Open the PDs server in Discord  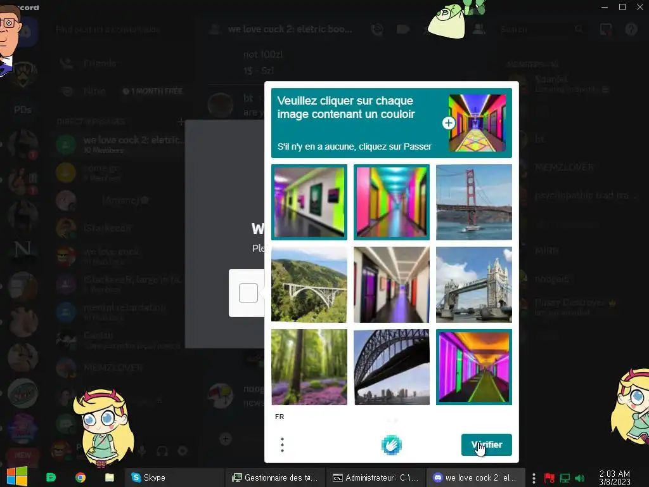(x=23, y=110)
